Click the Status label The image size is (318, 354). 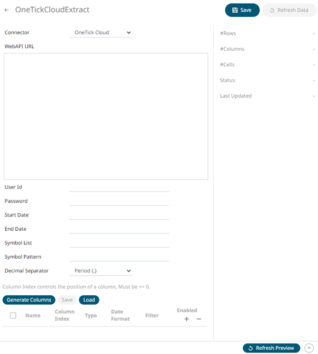pos(228,80)
